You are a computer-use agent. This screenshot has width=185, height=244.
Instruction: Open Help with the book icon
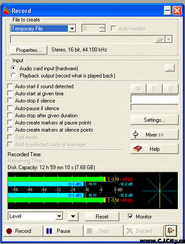pos(154,149)
